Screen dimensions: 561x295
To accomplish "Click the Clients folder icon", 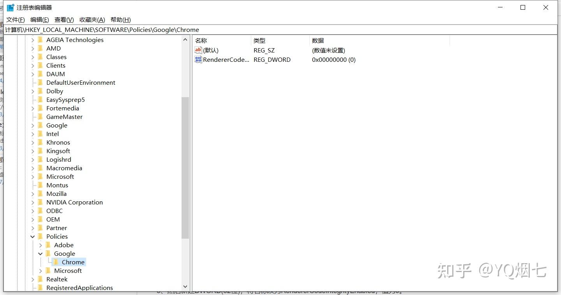I will 41,65.
